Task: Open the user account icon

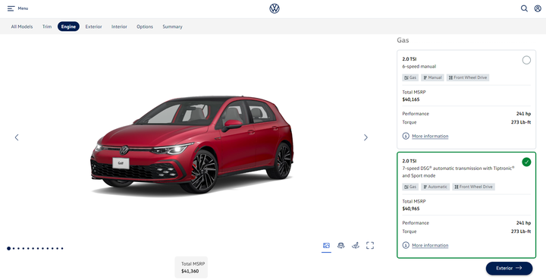Action: coord(538,8)
